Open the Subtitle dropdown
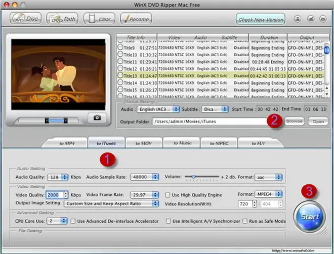Image resolution: width=334 pixels, height=254 pixels. pyautogui.click(x=215, y=109)
